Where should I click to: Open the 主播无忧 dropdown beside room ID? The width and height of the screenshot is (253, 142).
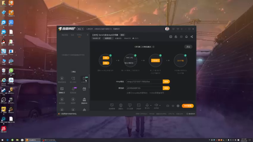click(x=118, y=38)
